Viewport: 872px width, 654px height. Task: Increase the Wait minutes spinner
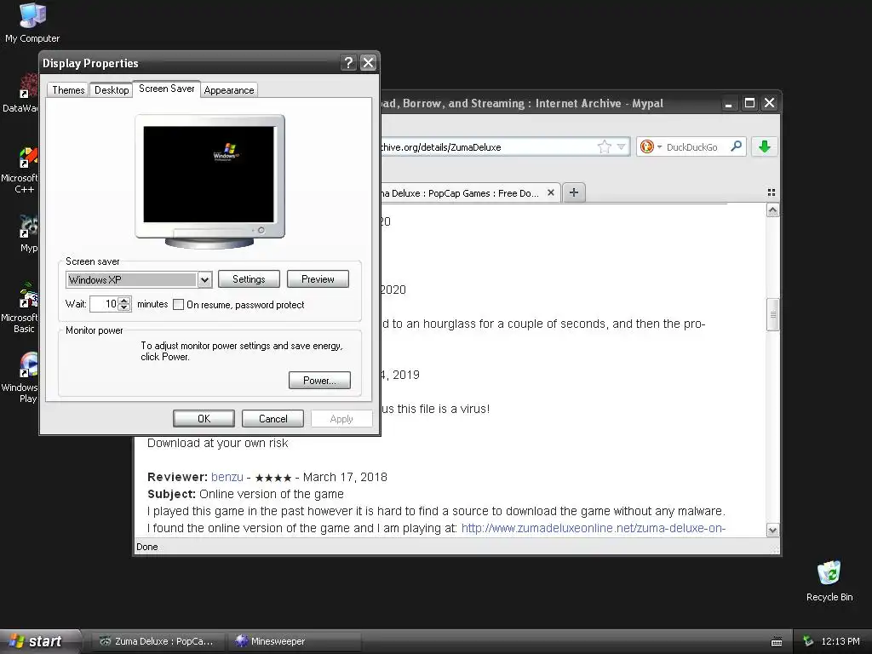point(124,301)
